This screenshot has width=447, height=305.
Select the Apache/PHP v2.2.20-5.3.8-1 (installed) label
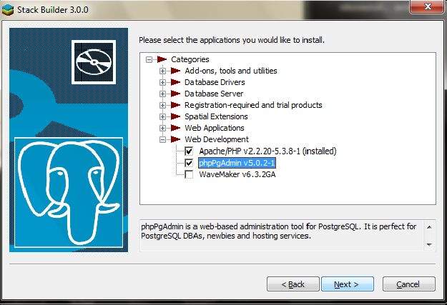click(267, 151)
